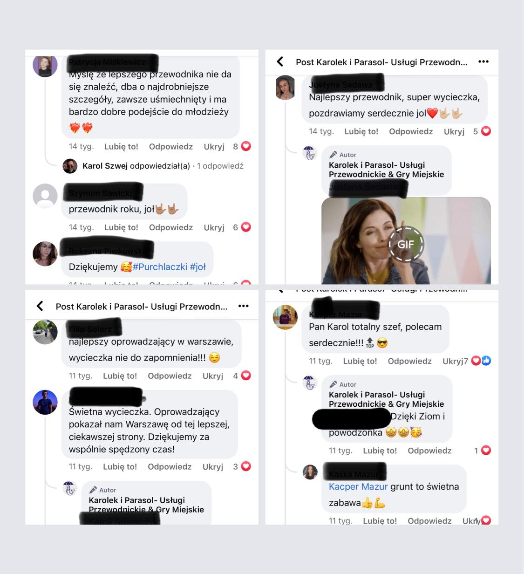Open the #Purchlaczki hashtag

(x=154, y=267)
